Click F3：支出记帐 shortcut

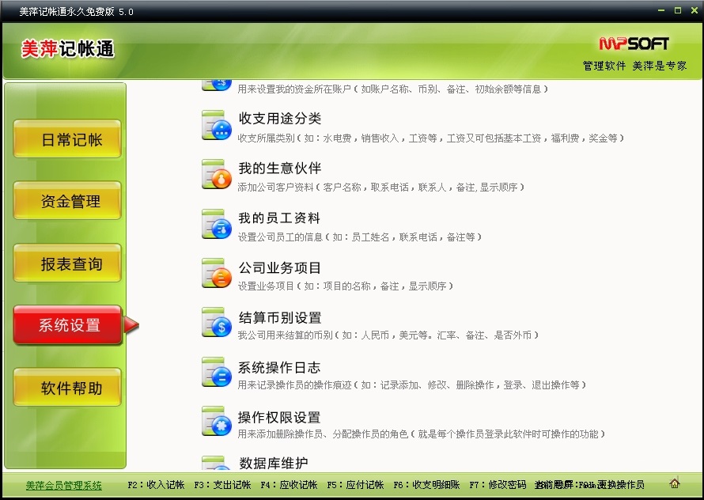(x=222, y=485)
